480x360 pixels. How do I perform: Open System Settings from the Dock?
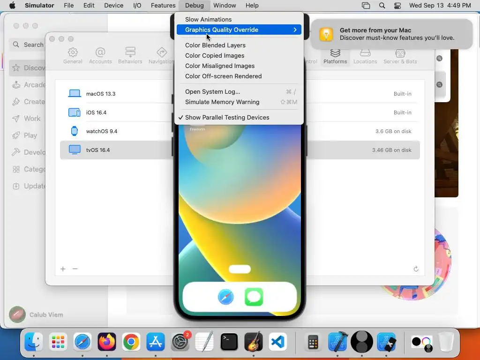point(180,342)
